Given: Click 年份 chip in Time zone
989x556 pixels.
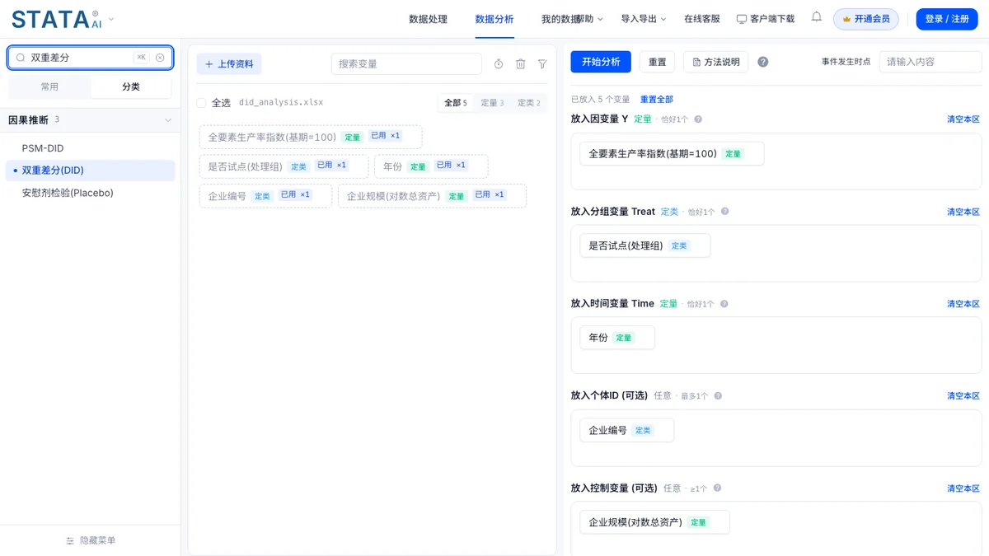Looking at the screenshot, I should click(x=617, y=338).
